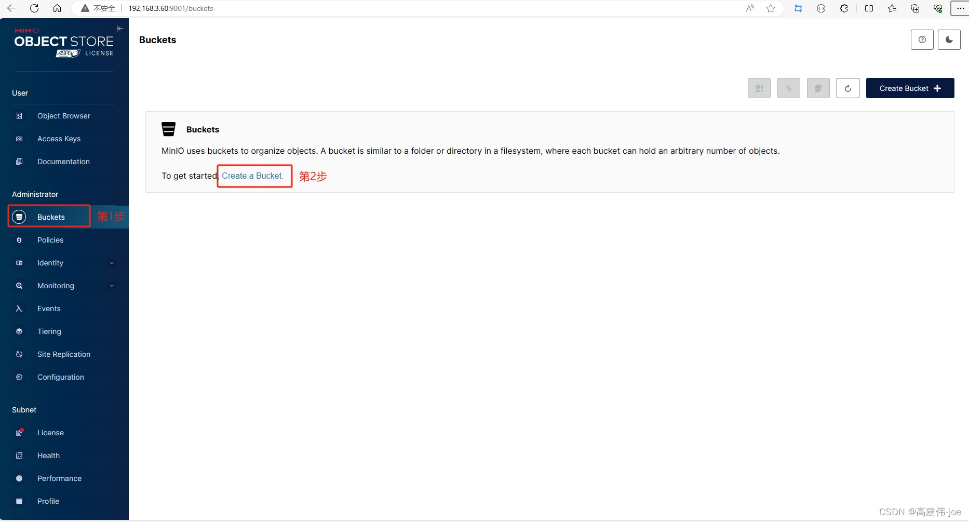Click the Buckets sidebar icon
969x522 pixels.
(19, 217)
